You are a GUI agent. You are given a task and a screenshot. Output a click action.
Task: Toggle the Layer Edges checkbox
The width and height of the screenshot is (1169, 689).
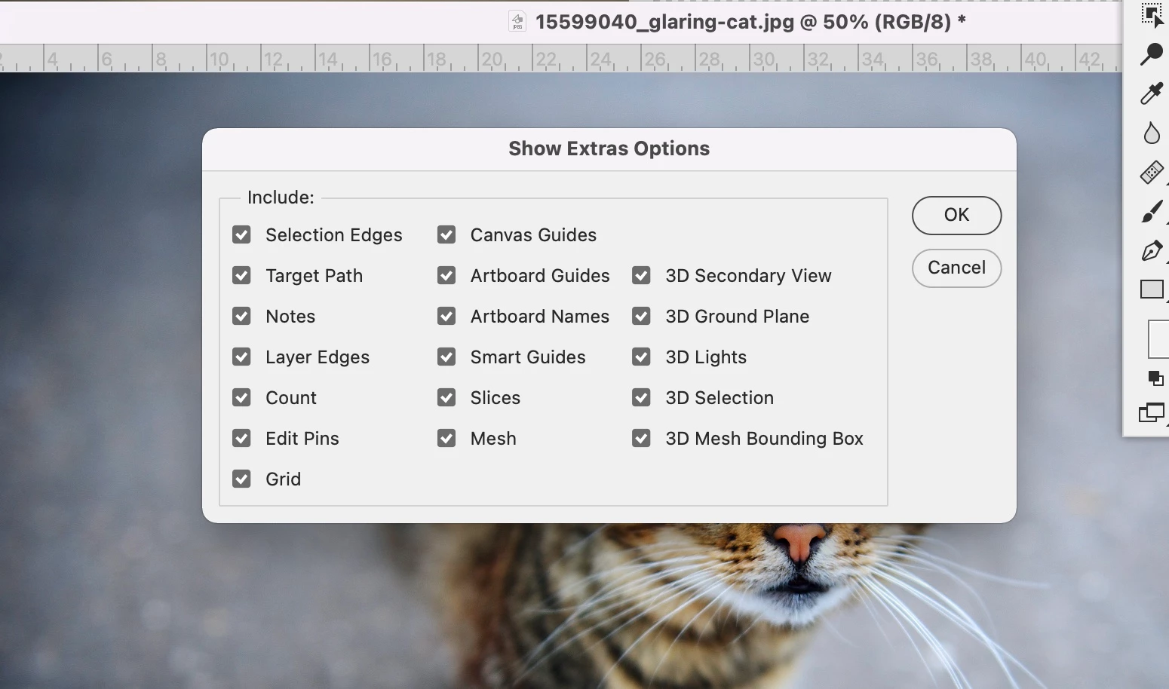[241, 357]
